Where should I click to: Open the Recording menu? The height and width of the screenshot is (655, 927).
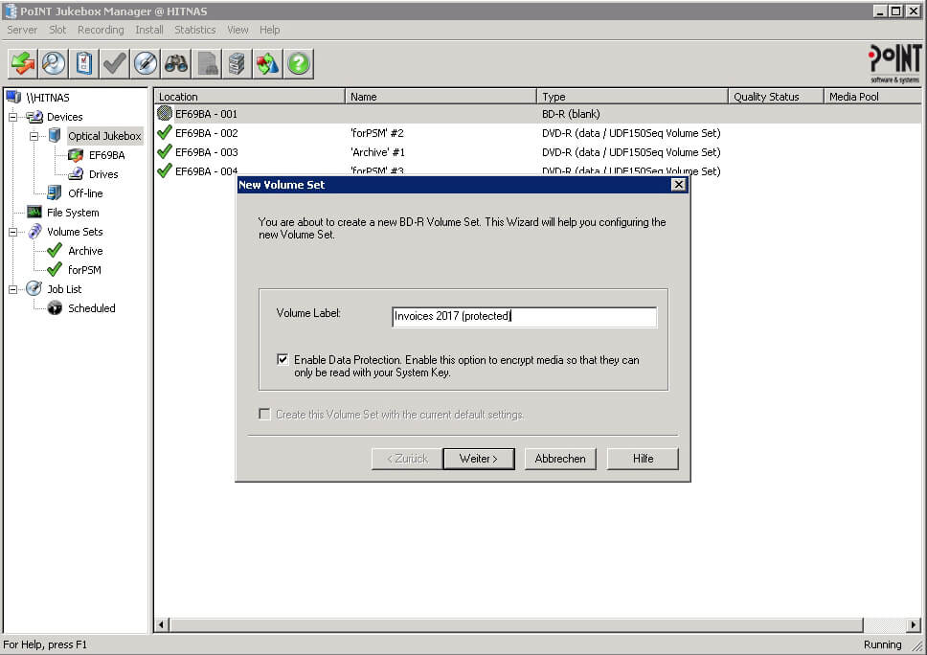[x=101, y=30]
